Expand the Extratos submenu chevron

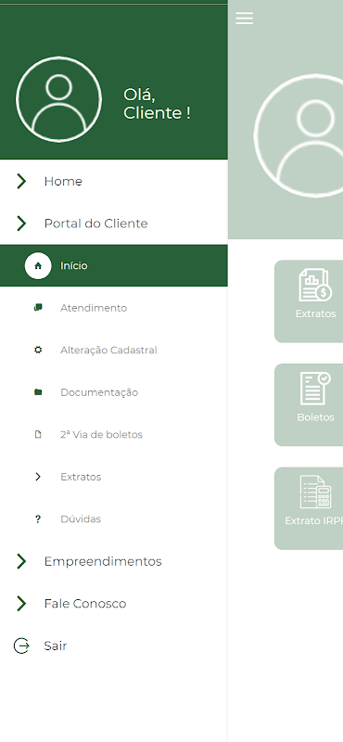38,477
